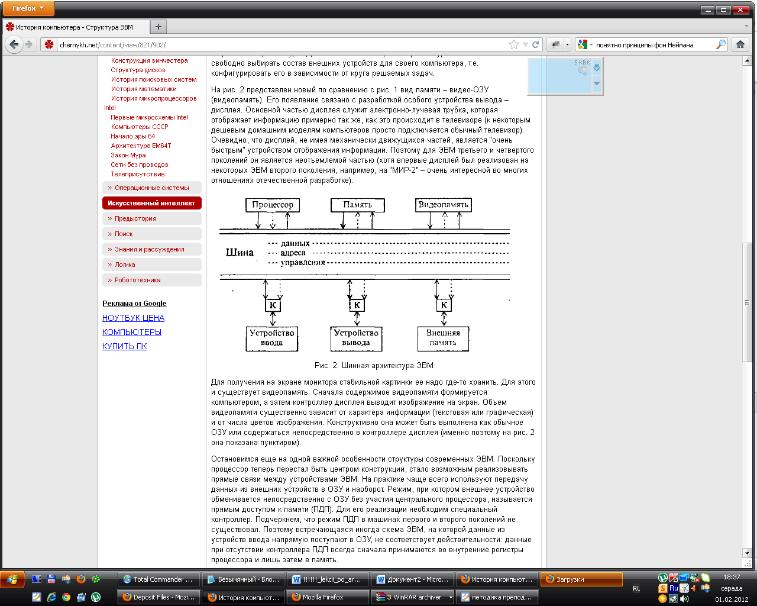The width and height of the screenshot is (757, 606).
Task: Open the Firefox application menu button
Action: point(27,8)
